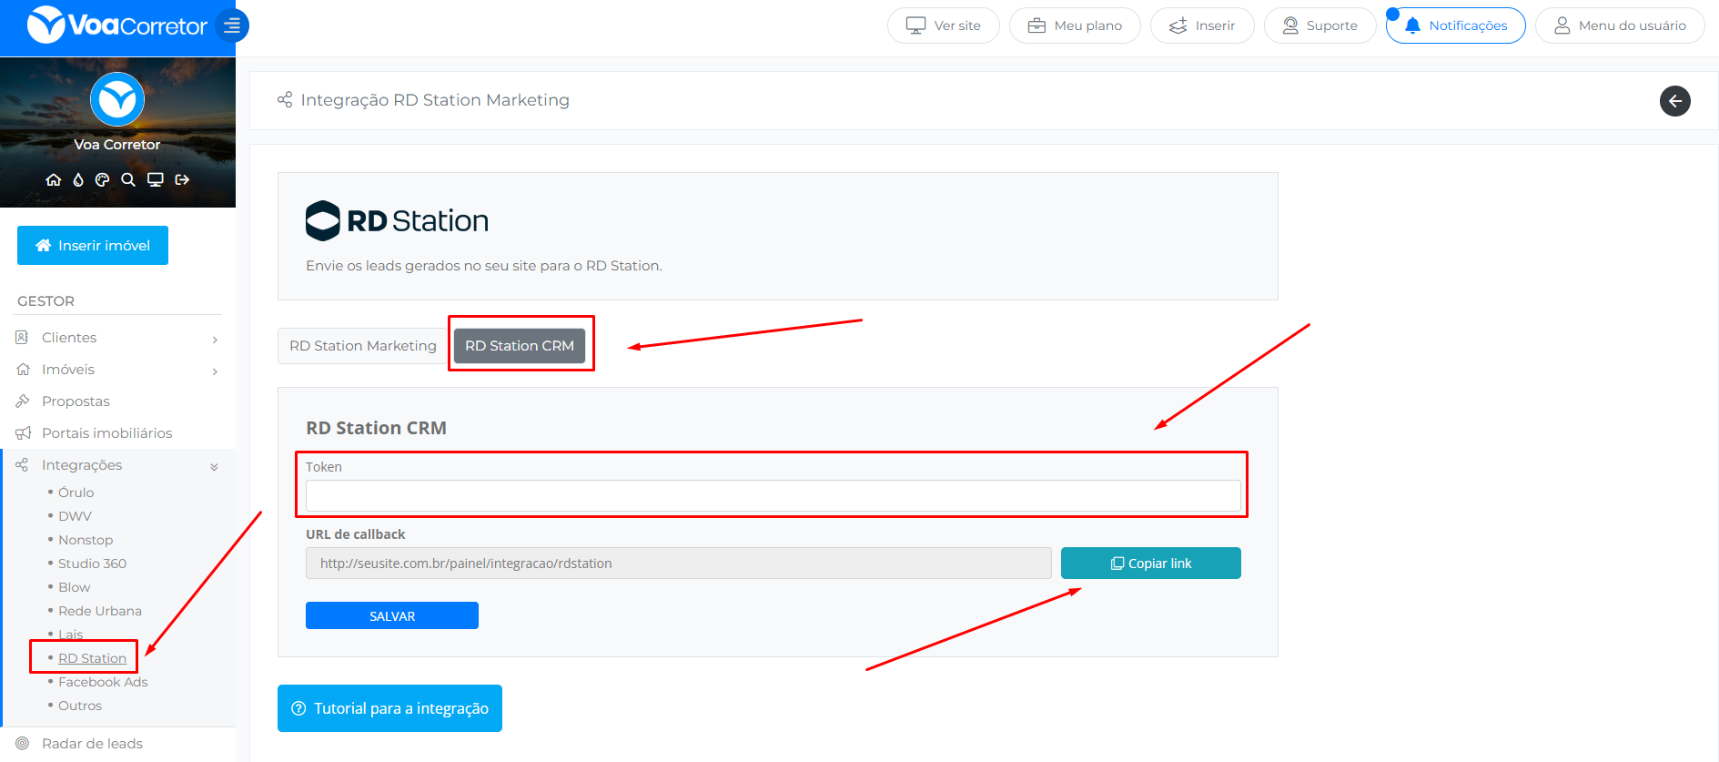Click the magnifier search icon in profile panel
The image size is (1719, 762).
pyautogui.click(x=128, y=180)
